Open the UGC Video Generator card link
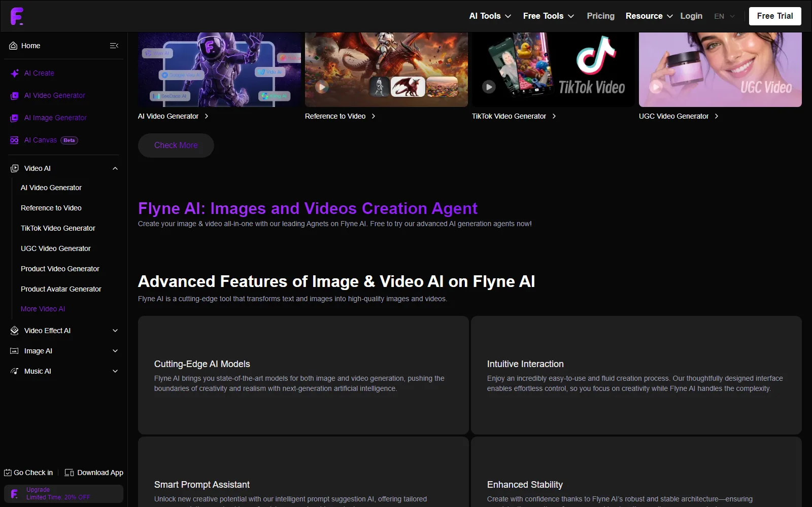The width and height of the screenshot is (812, 507). 679,116
